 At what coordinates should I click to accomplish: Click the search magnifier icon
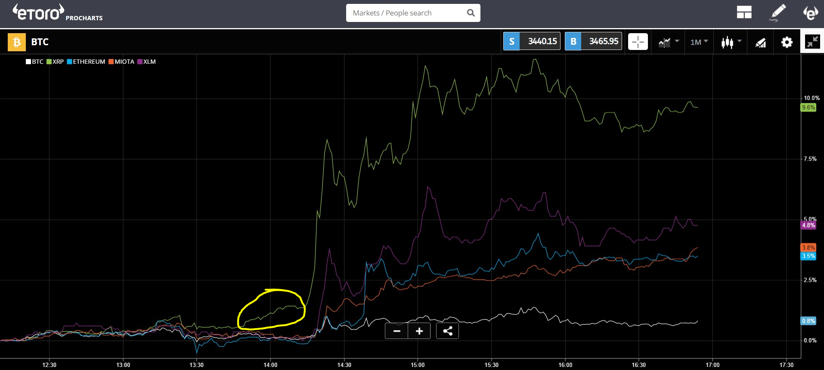click(x=471, y=13)
